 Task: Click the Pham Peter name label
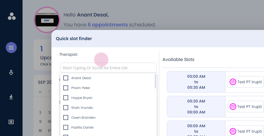point(81,88)
